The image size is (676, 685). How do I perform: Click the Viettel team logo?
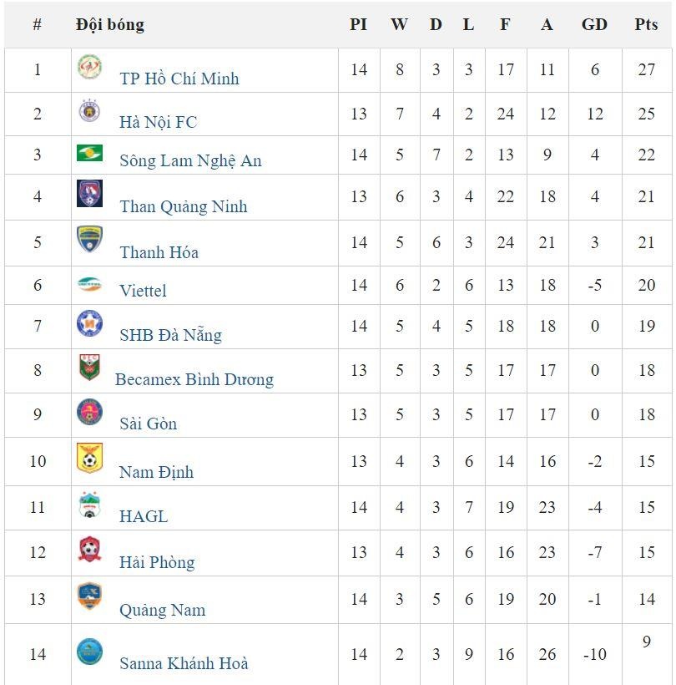coord(89,284)
